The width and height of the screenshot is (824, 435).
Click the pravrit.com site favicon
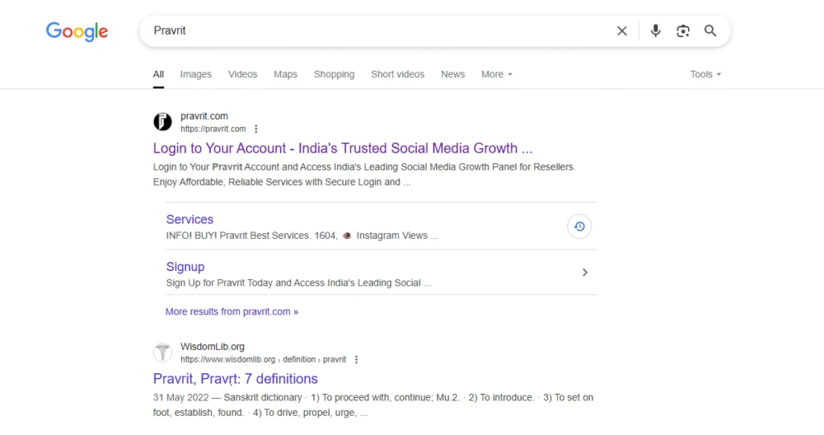pos(163,122)
